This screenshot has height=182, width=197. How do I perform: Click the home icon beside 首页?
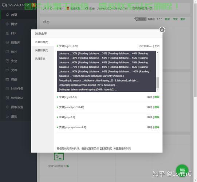click(7, 15)
